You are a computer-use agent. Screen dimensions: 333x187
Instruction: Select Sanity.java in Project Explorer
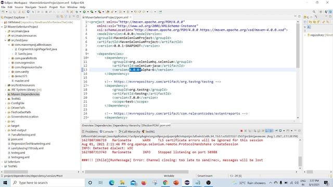(25, 54)
